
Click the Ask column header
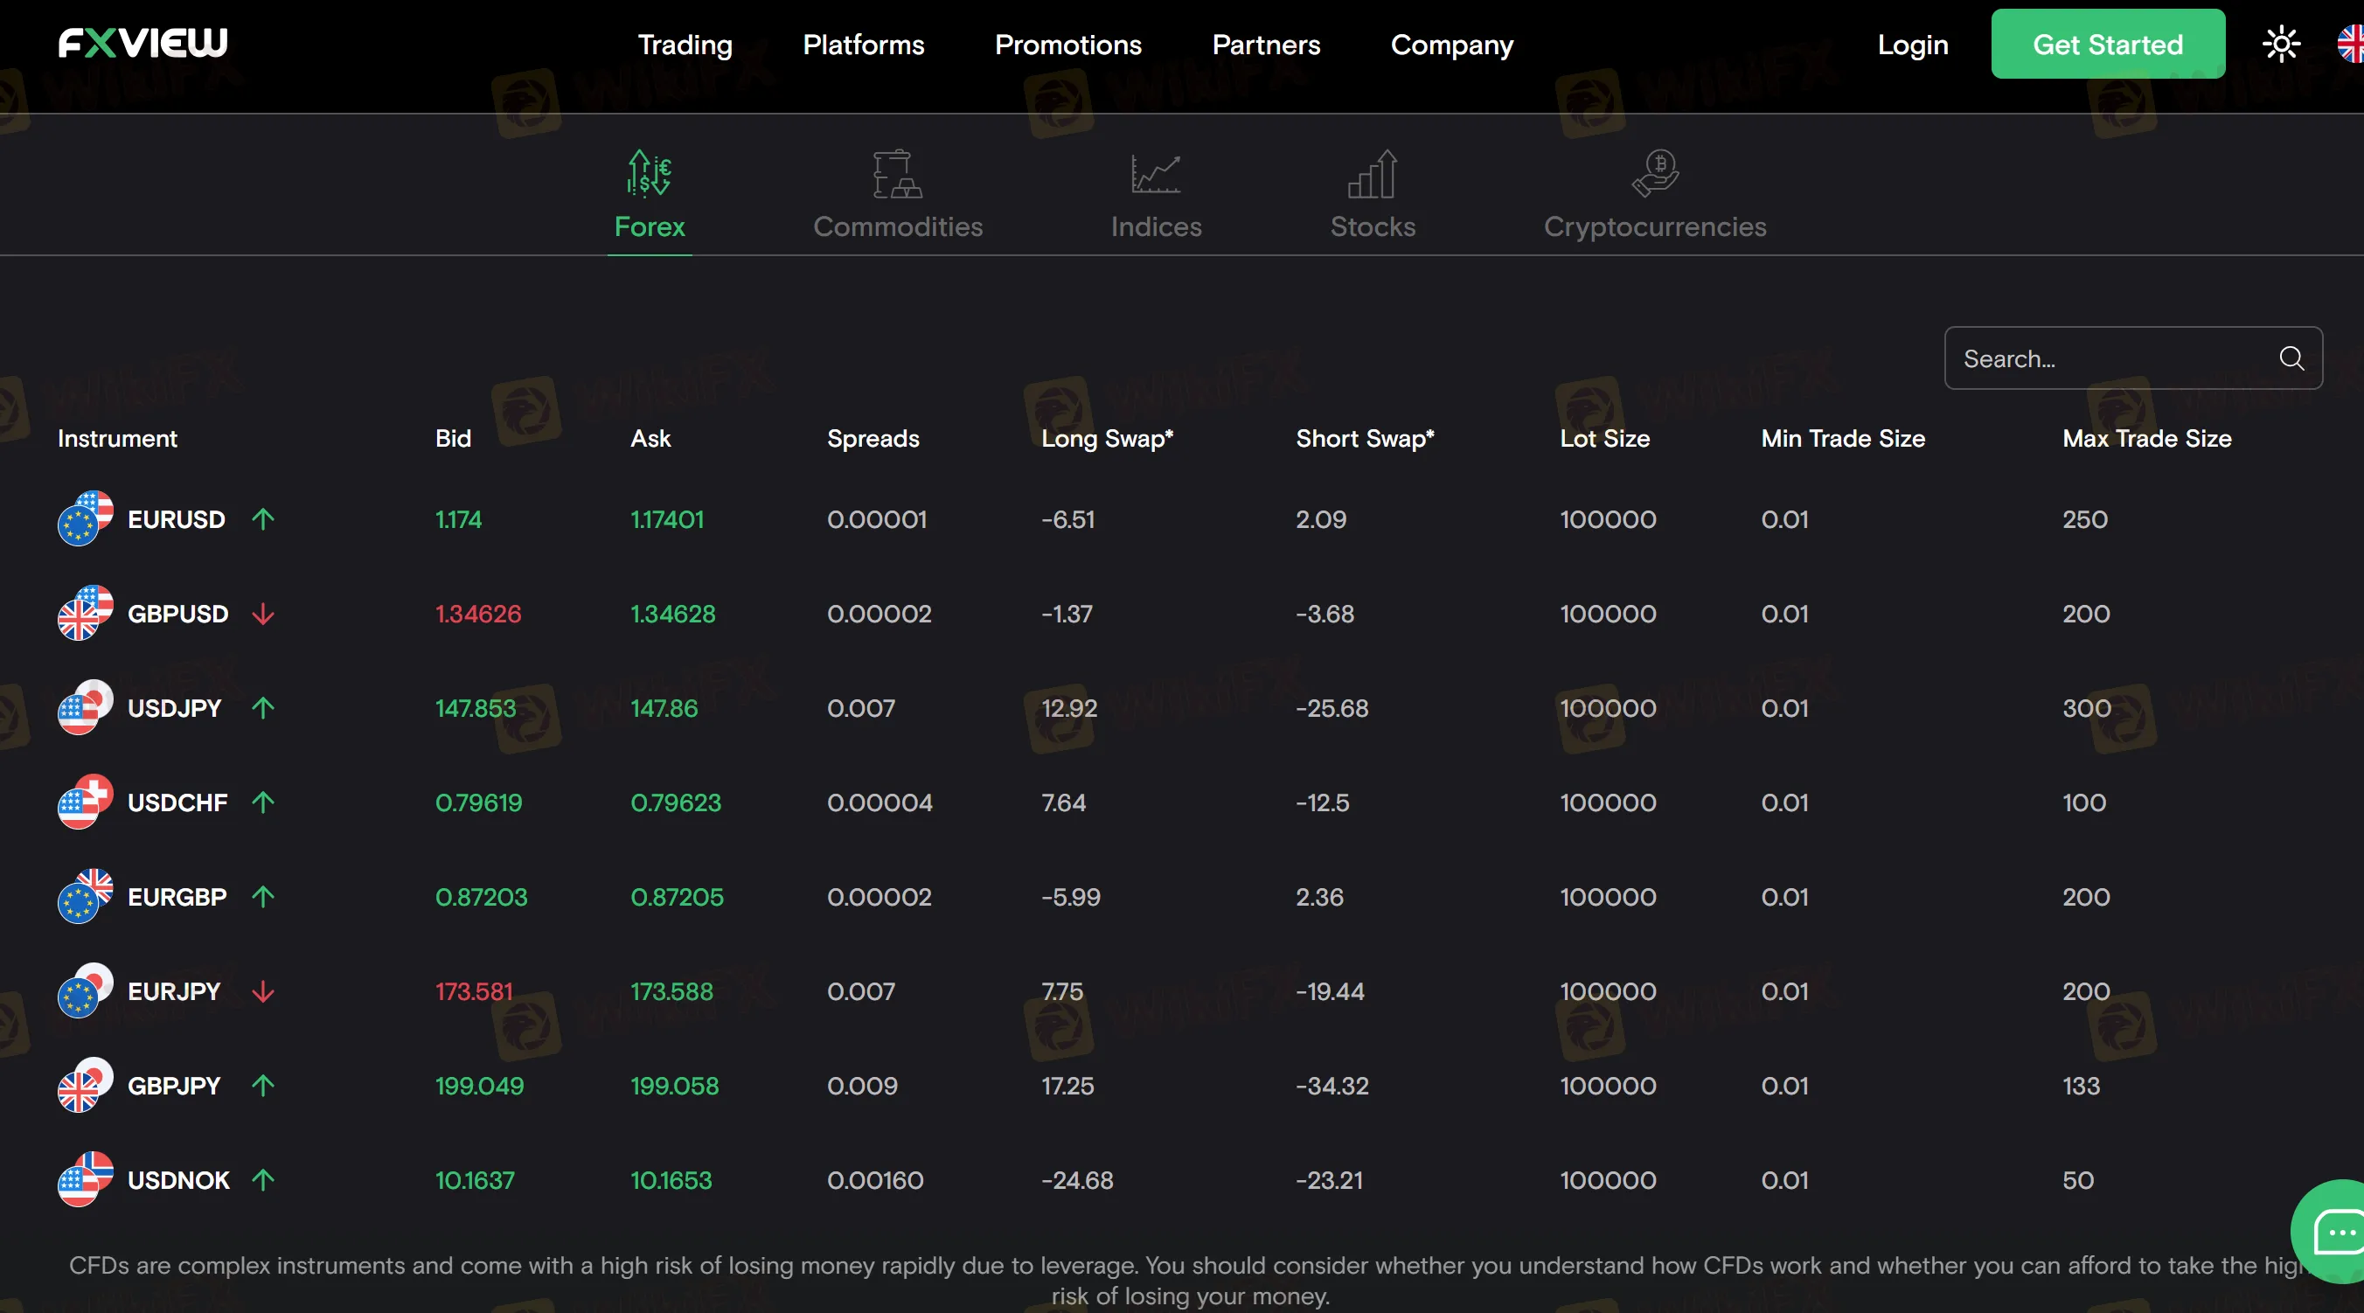(x=650, y=439)
